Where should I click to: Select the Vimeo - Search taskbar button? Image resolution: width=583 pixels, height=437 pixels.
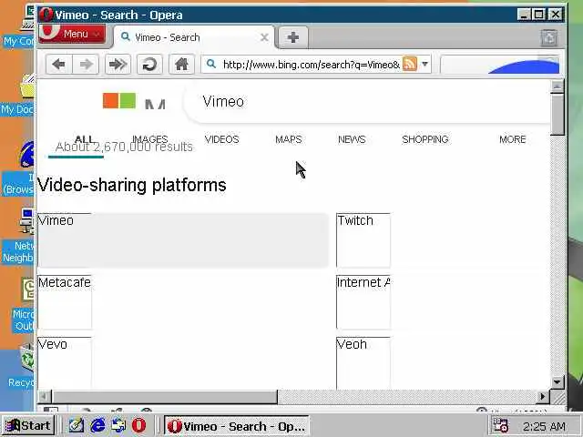237,426
